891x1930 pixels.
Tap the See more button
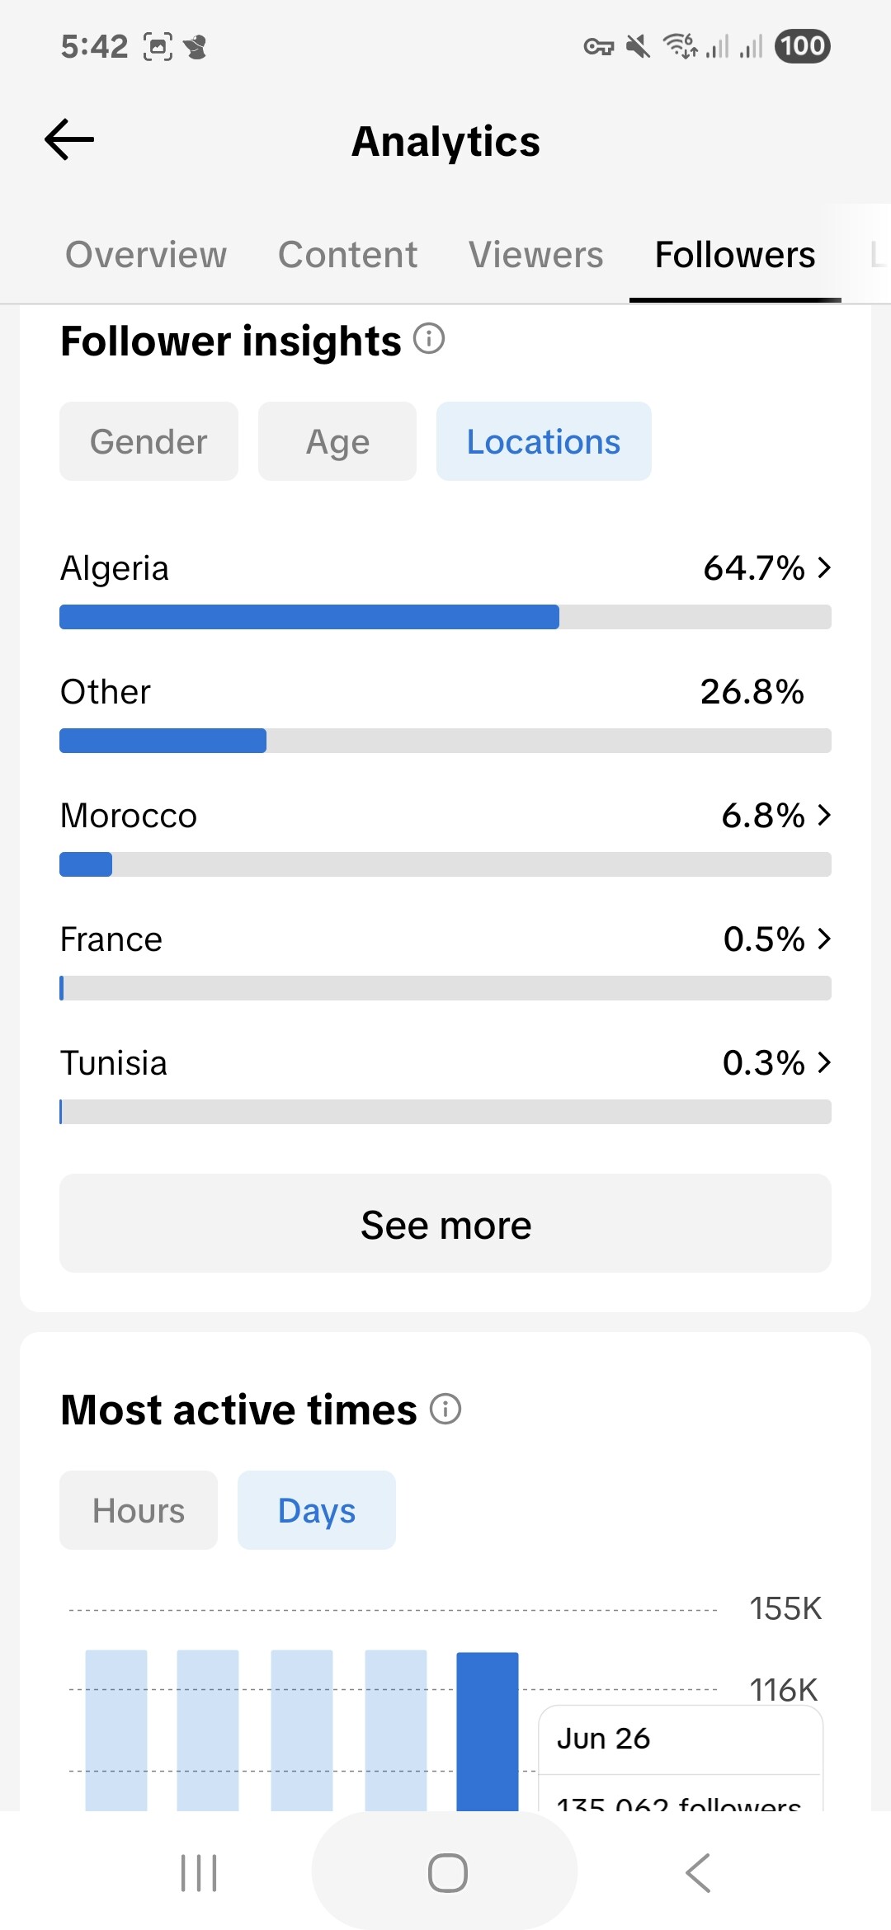coord(445,1223)
